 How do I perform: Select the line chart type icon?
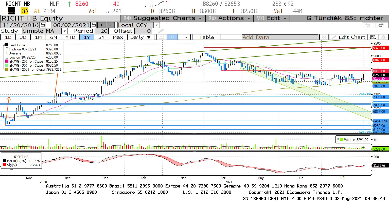tap(162, 37)
